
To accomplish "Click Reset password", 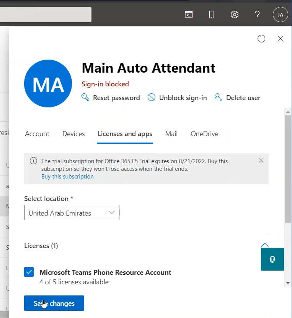I will tap(111, 98).
